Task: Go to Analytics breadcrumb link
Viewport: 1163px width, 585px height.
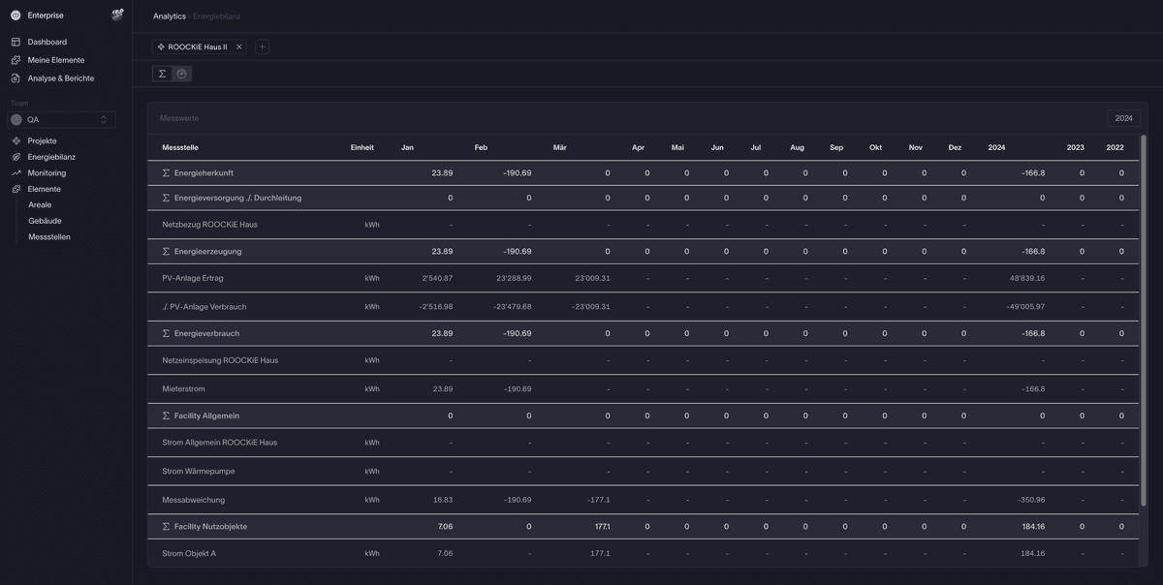Action: coord(169,16)
